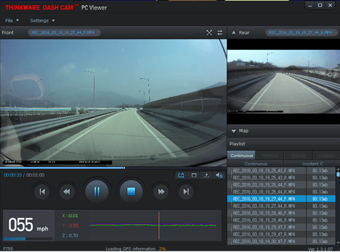The image size is (340, 252).
Task: Click the 055 mph speed display
Action: point(28,225)
